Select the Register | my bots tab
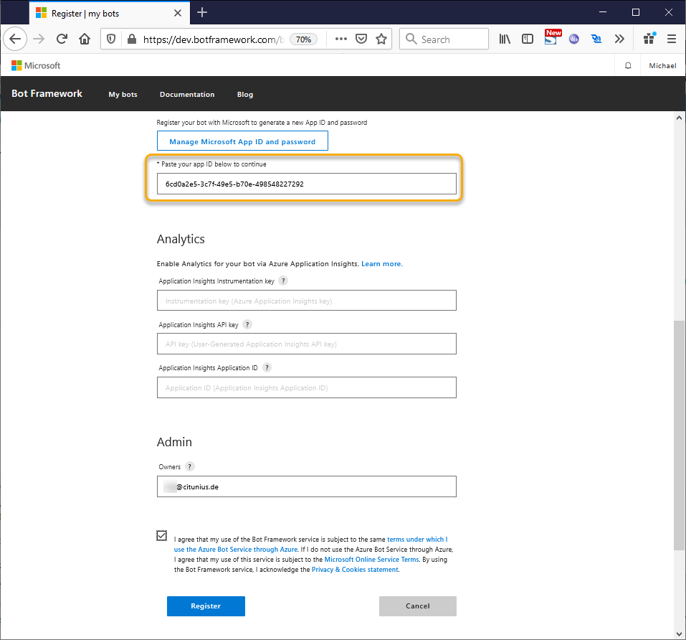 pyautogui.click(x=110, y=13)
